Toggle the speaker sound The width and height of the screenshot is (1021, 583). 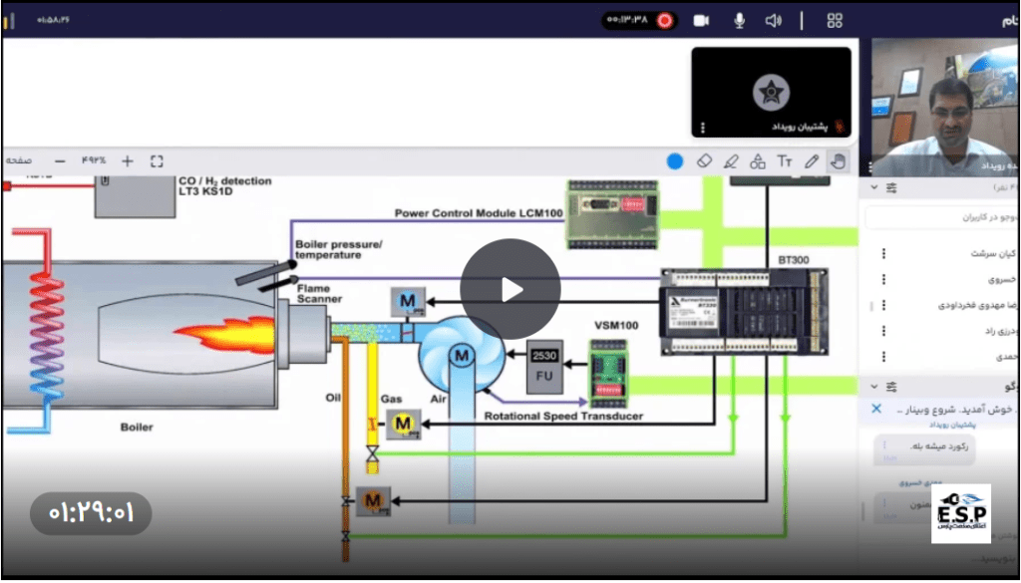coord(773,20)
